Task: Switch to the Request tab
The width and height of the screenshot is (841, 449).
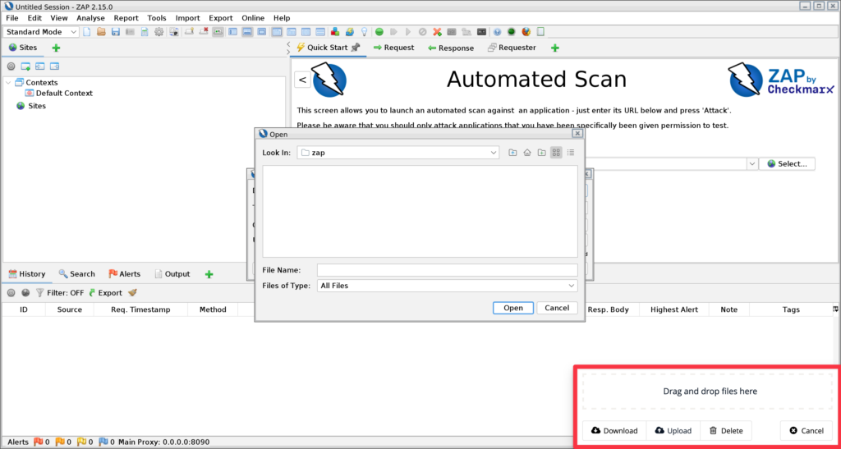Action: click(393, 48)
